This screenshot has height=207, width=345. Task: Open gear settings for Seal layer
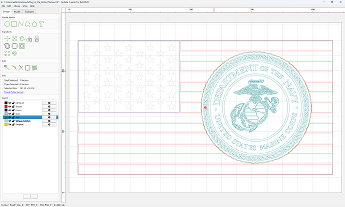point(49,117)
